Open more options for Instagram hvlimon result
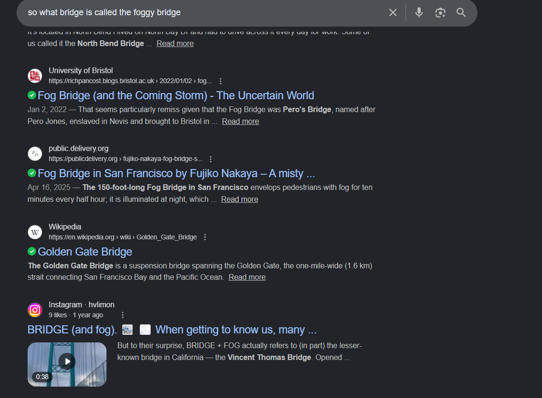 tap(123, 315)
